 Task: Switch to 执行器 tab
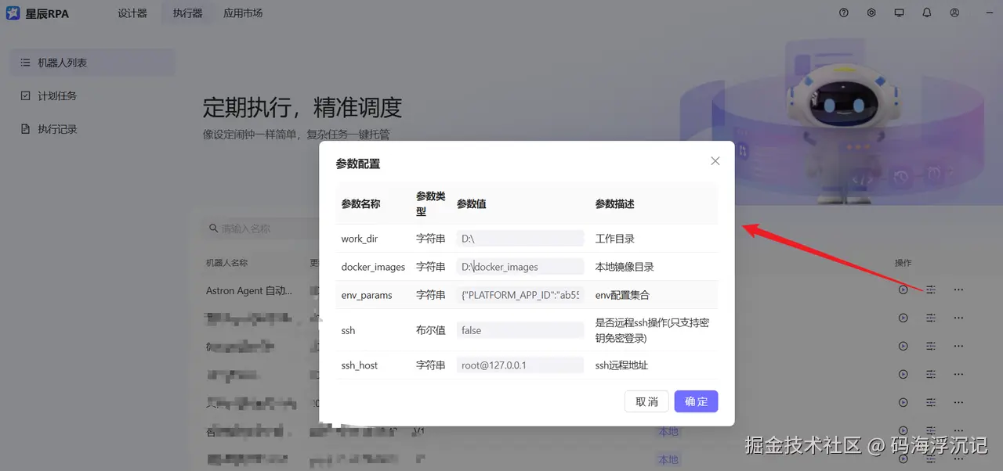(187, 13)
